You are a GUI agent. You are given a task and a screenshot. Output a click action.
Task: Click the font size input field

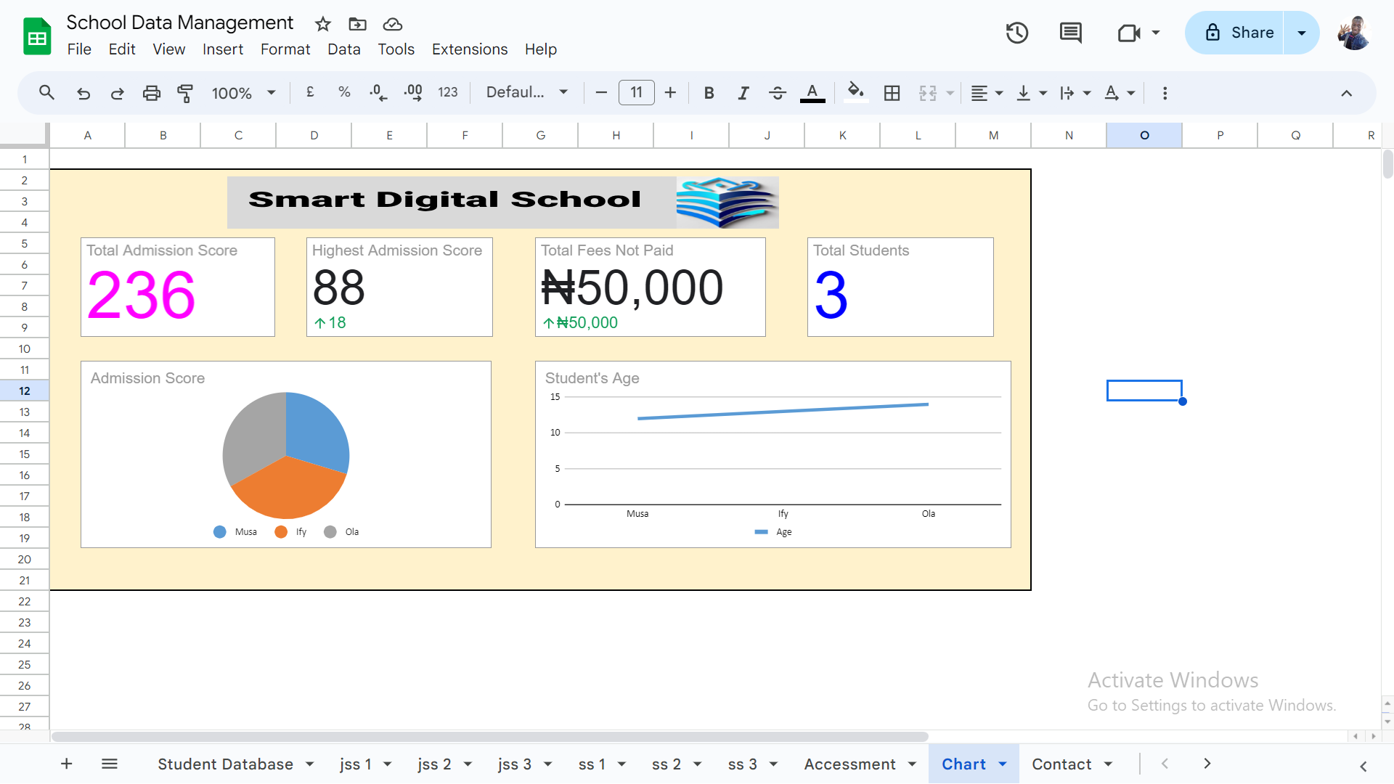click(636, 93)
